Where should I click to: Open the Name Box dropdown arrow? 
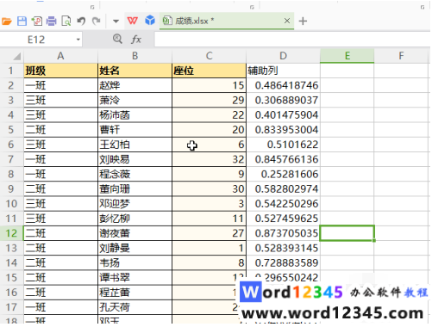point(78,40)
